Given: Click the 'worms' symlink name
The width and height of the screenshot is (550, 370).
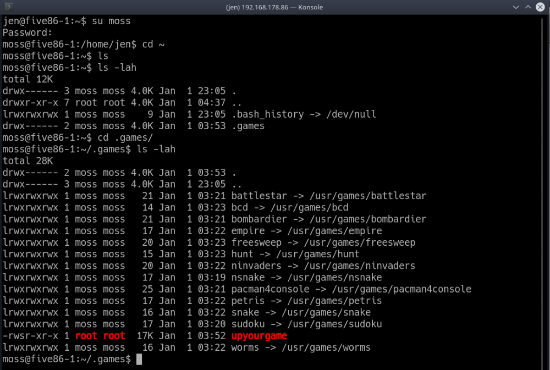Looking at the screenshot, I should tap(245, 347).
